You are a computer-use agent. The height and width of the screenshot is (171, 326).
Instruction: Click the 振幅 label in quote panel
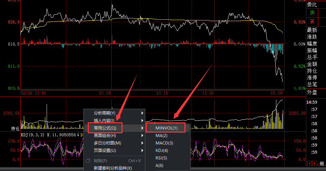pos(312,51)
